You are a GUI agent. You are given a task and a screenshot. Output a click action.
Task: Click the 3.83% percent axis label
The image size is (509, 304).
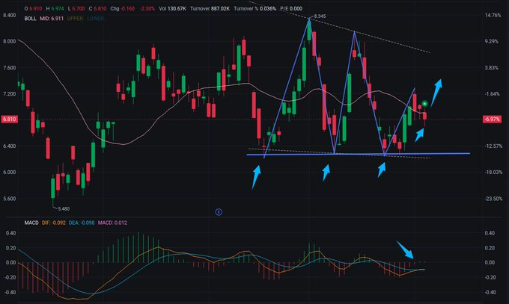pos(492,67)
